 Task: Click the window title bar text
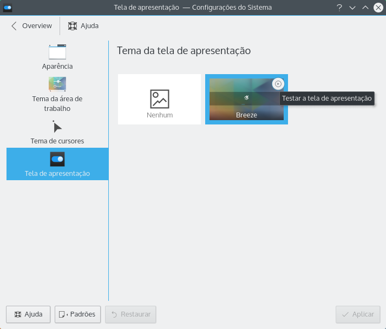click(193, 8)
